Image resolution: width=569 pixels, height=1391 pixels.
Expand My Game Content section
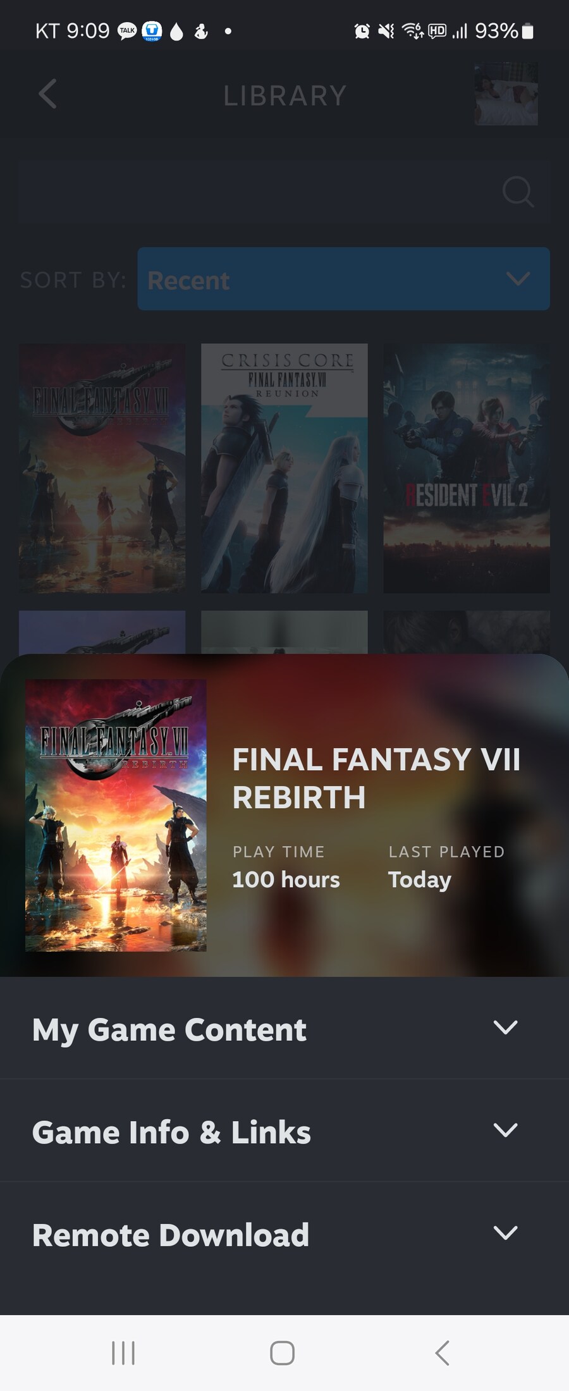284,1028
